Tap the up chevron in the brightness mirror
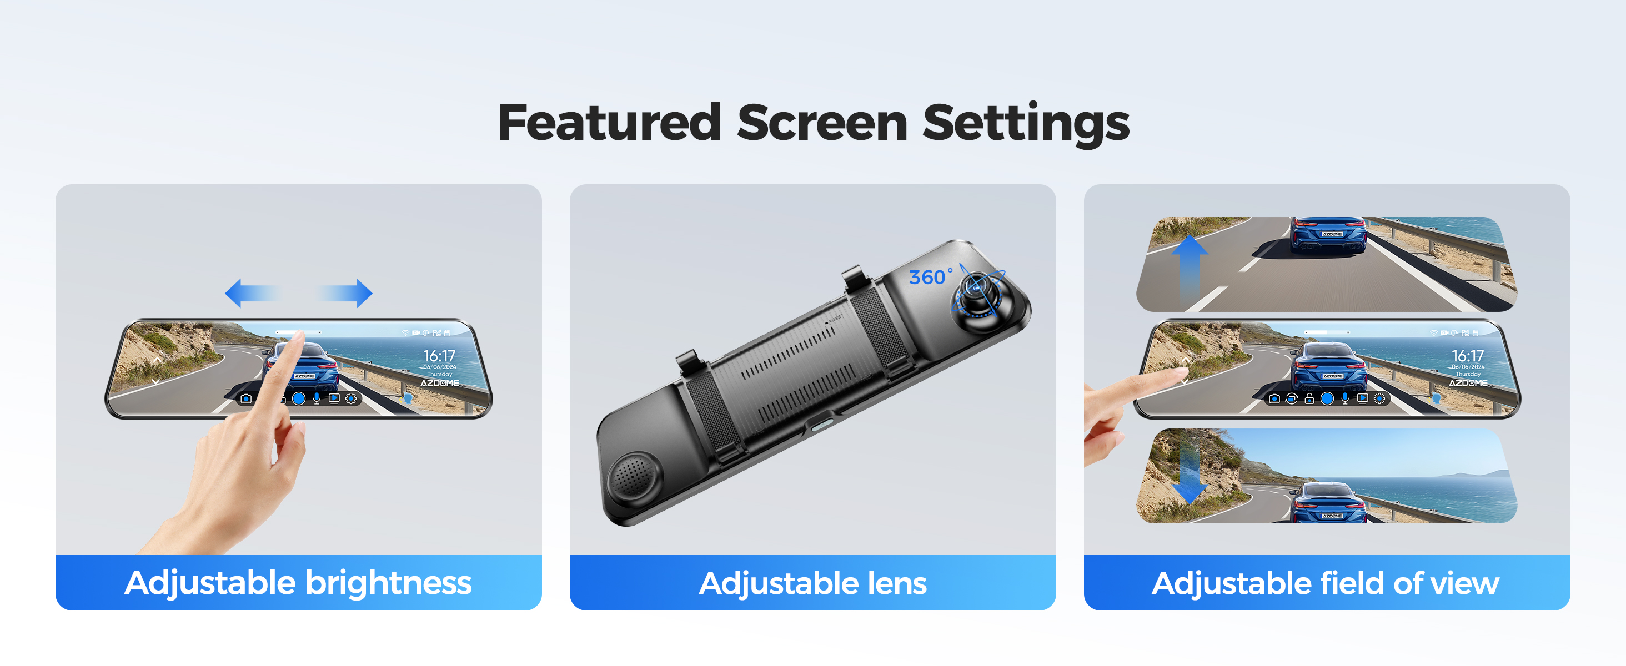Viewport: 1626px width, 666px height. point(157,360)
